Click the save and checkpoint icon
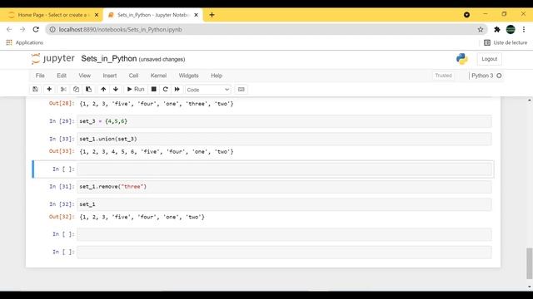 [x=35, y=89]
